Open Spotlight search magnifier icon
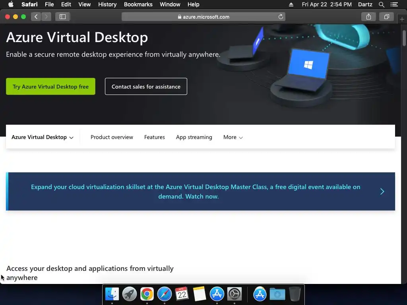407x305 pixels. coord(381,4)
